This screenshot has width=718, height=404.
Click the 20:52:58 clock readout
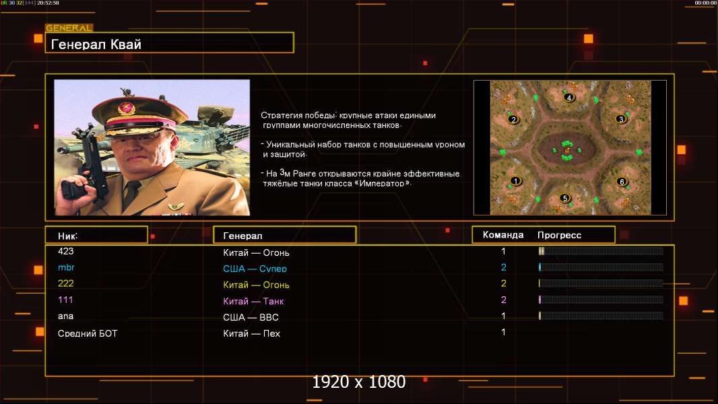coord(48,3)
